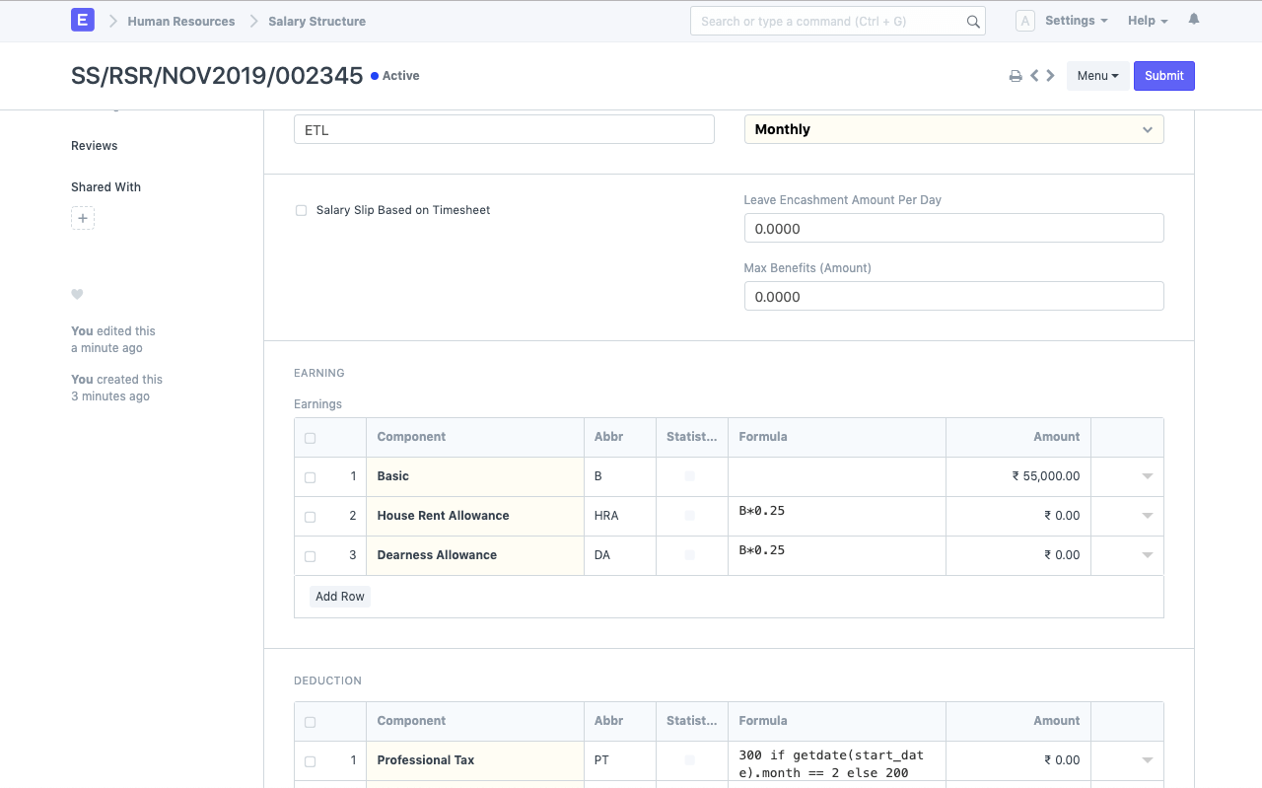This screenshot has height=788, width=1262.
Task: Go to the previous document arrow
Action: (x=1034, y=75)
